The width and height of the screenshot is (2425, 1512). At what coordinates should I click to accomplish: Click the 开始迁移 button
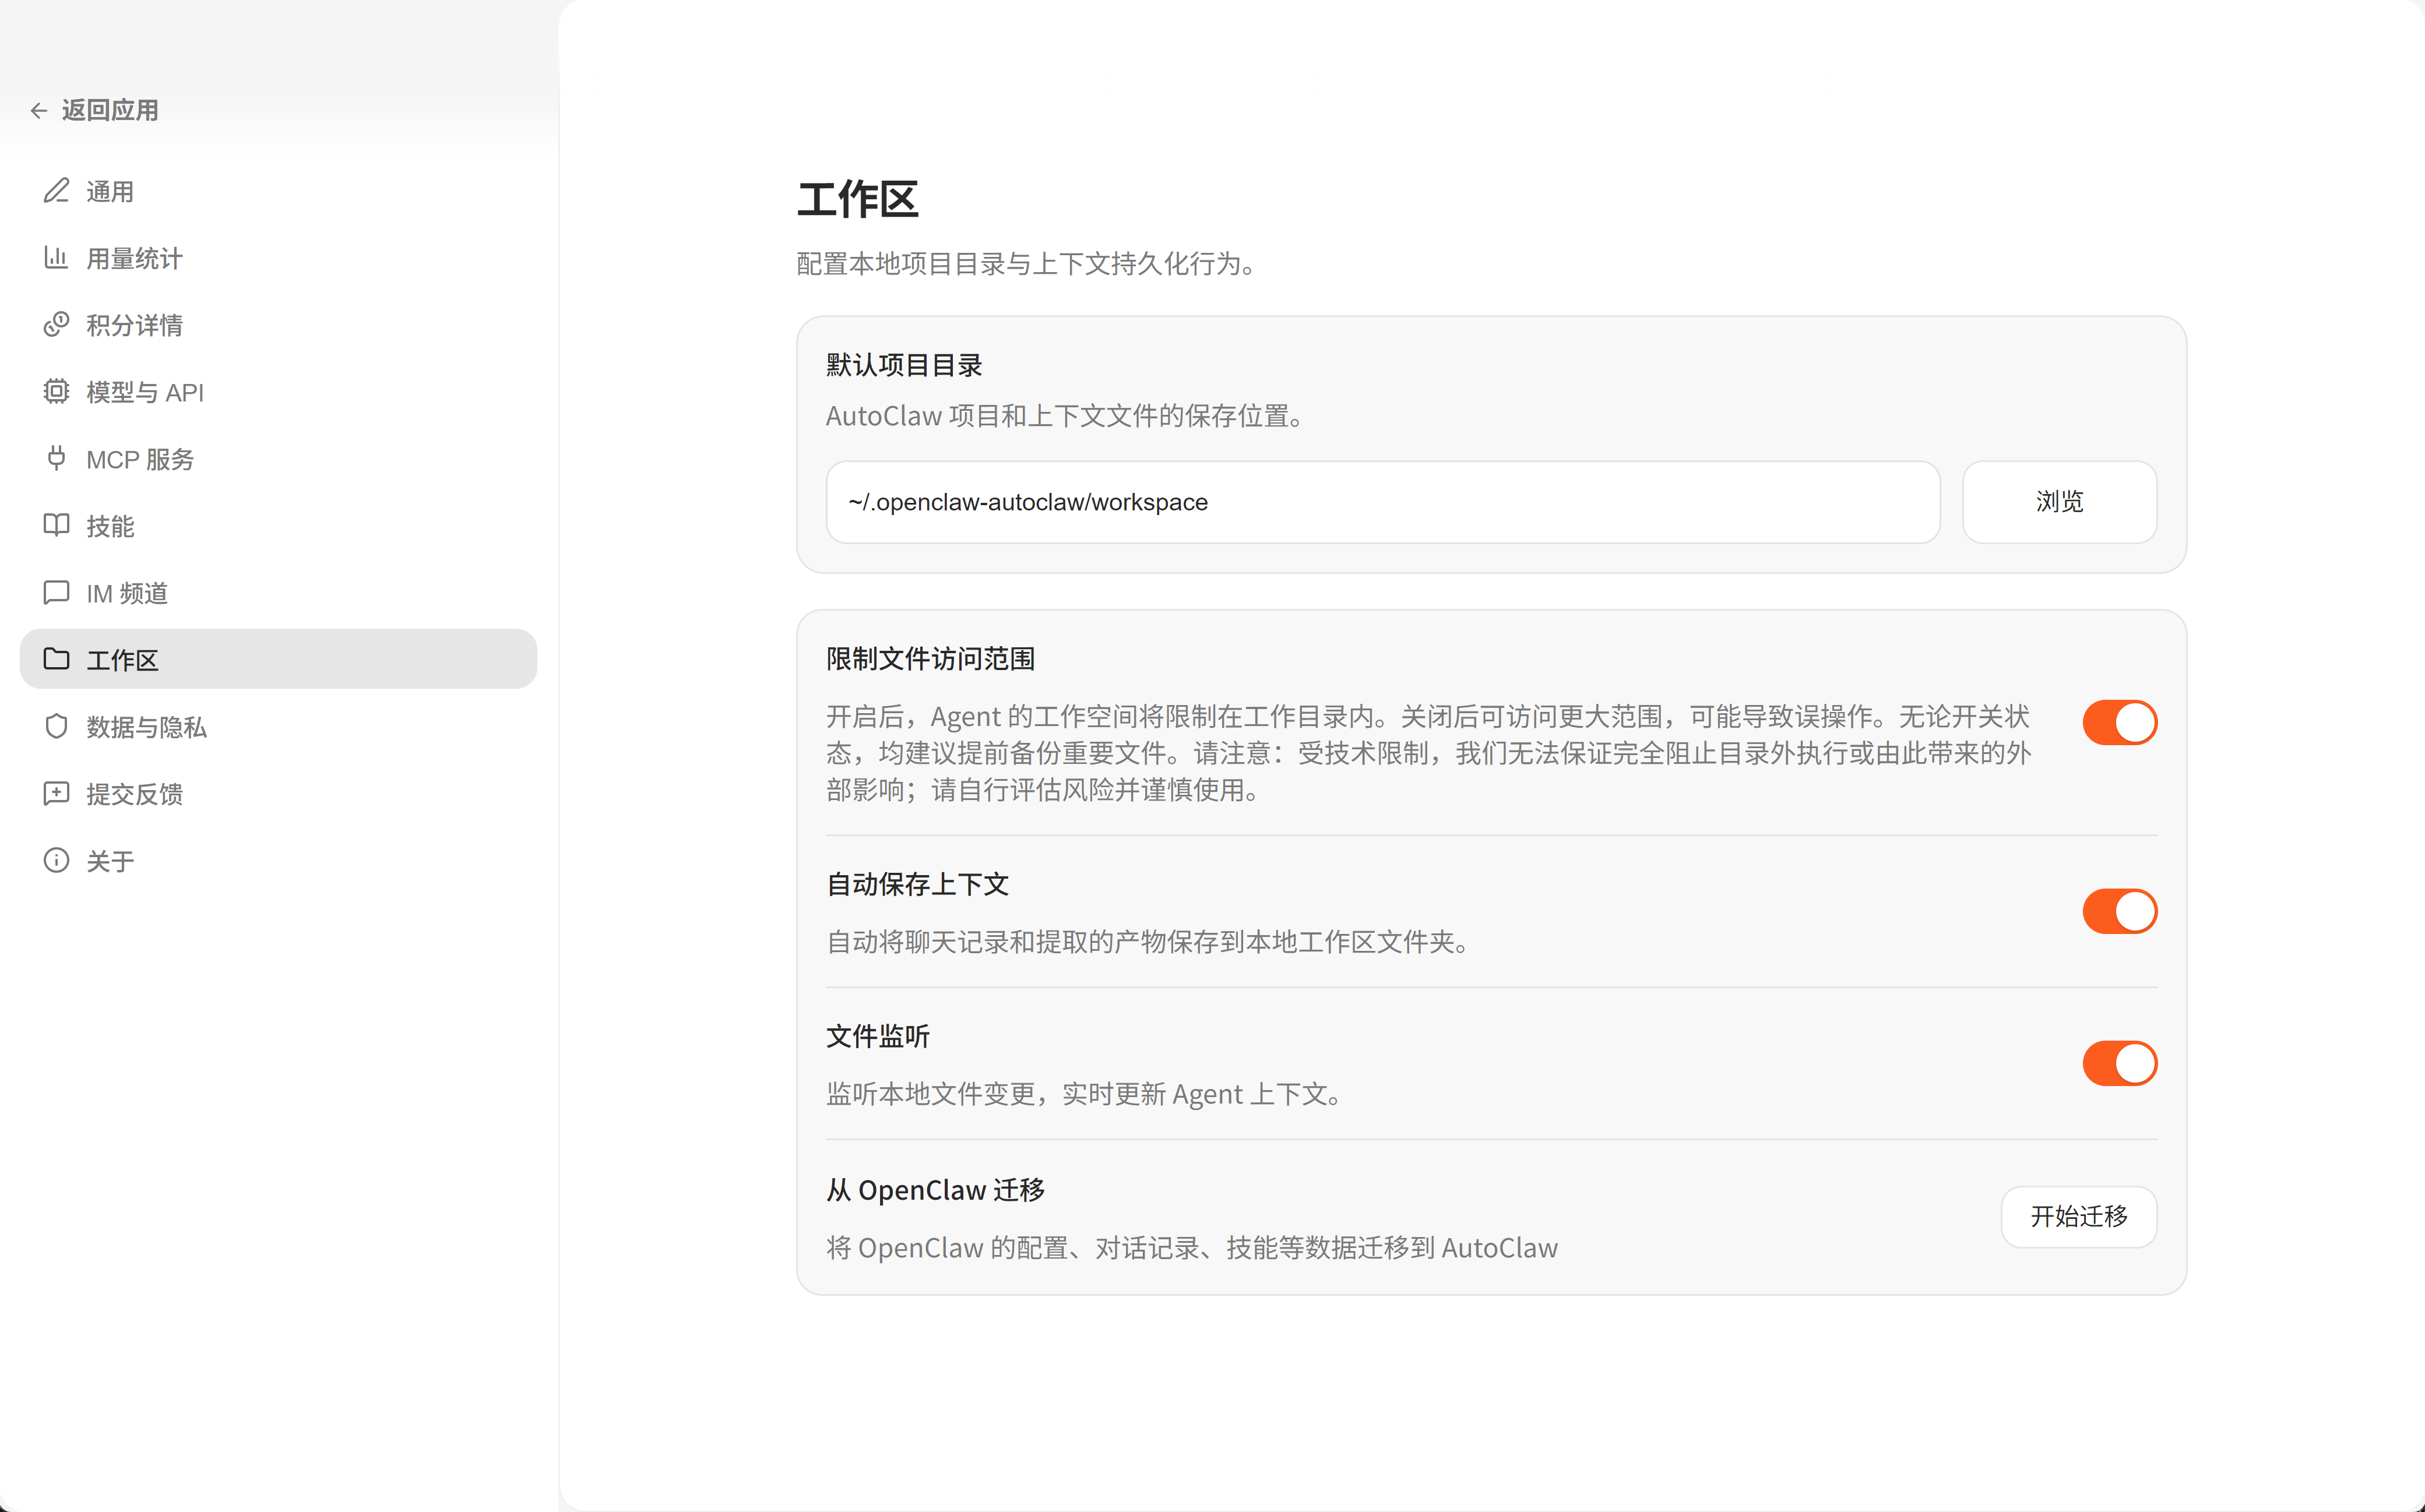[2078, 1216]
